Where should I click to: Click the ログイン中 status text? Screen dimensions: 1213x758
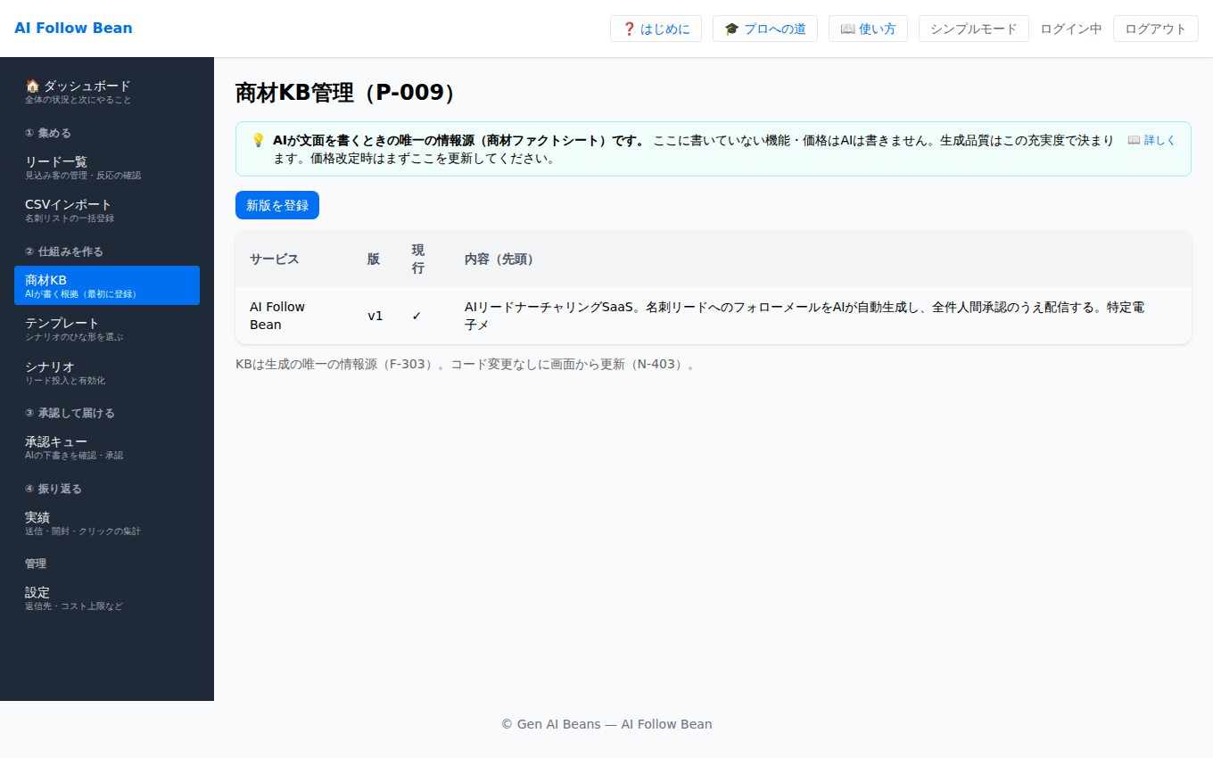point(1070,29)
